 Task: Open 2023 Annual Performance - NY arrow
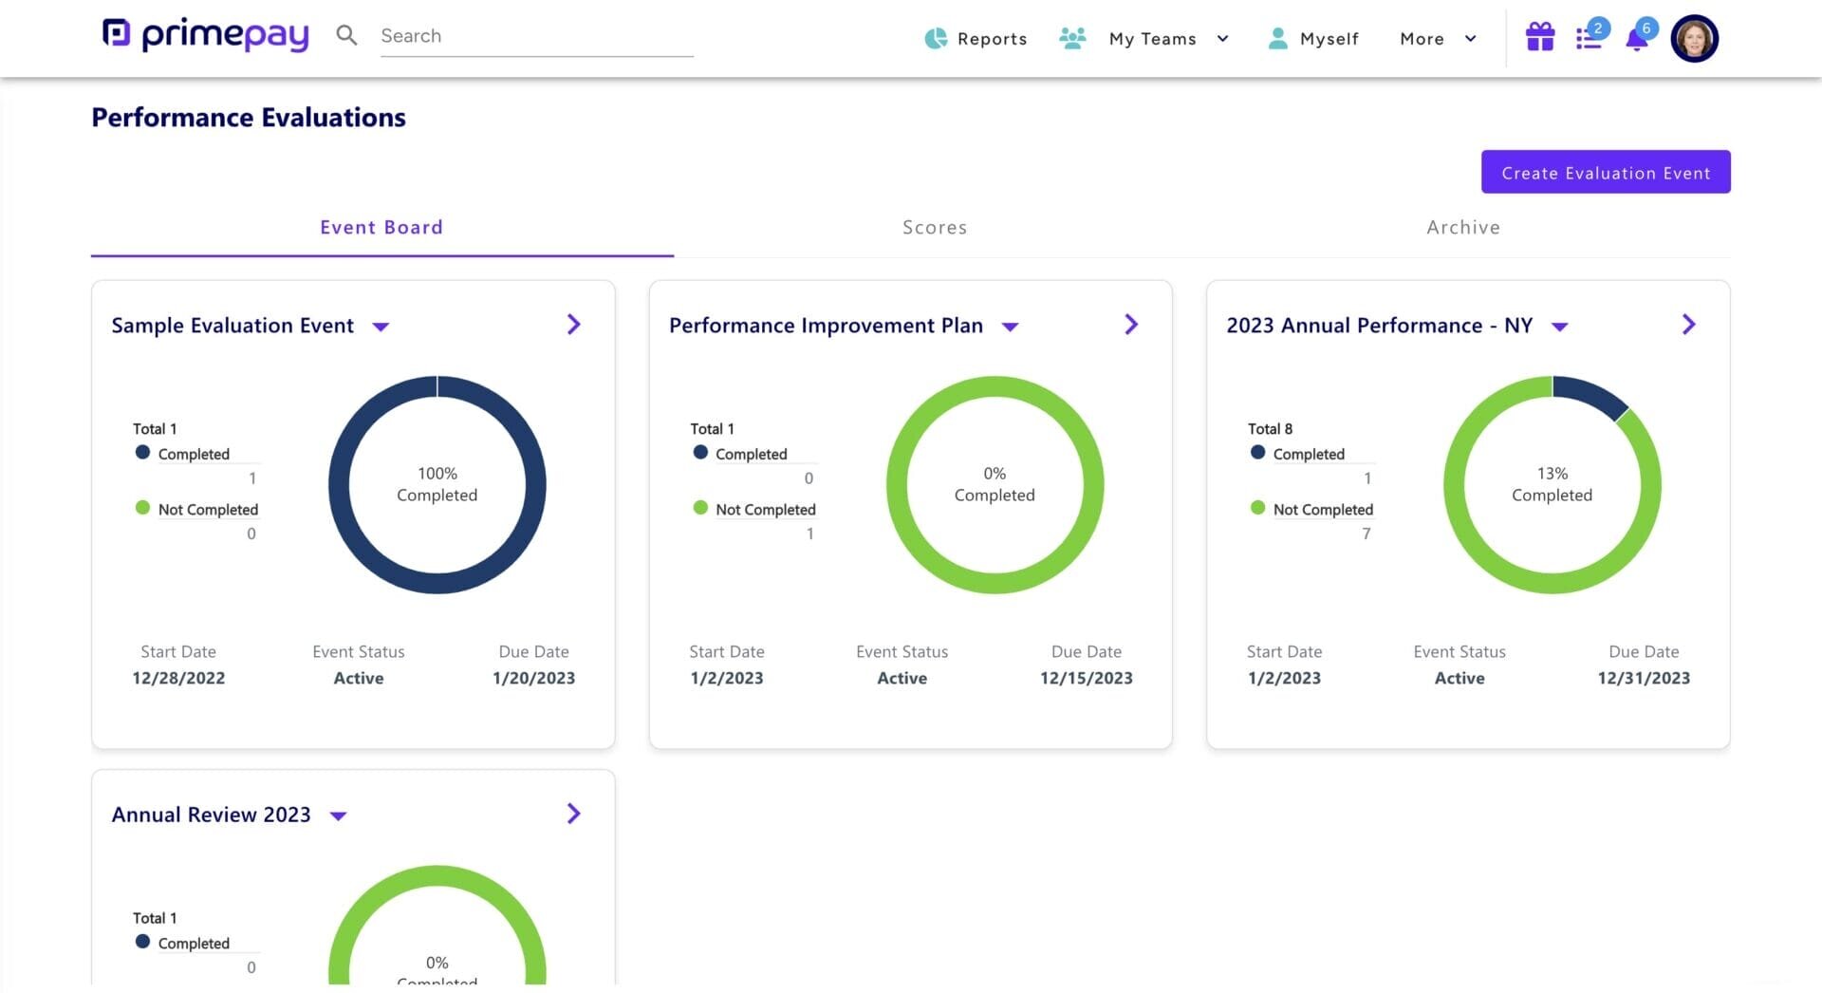click(x=1688, y=325)
